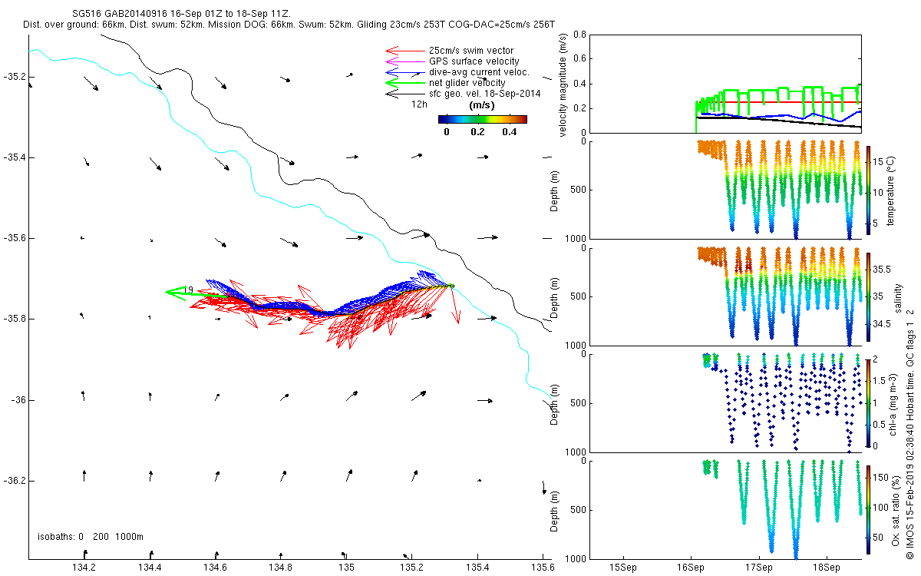Viewport: 921px width, 576px height.
Task: Click the blue dive-avg current legend arrow
Action: tap(404, 71)
